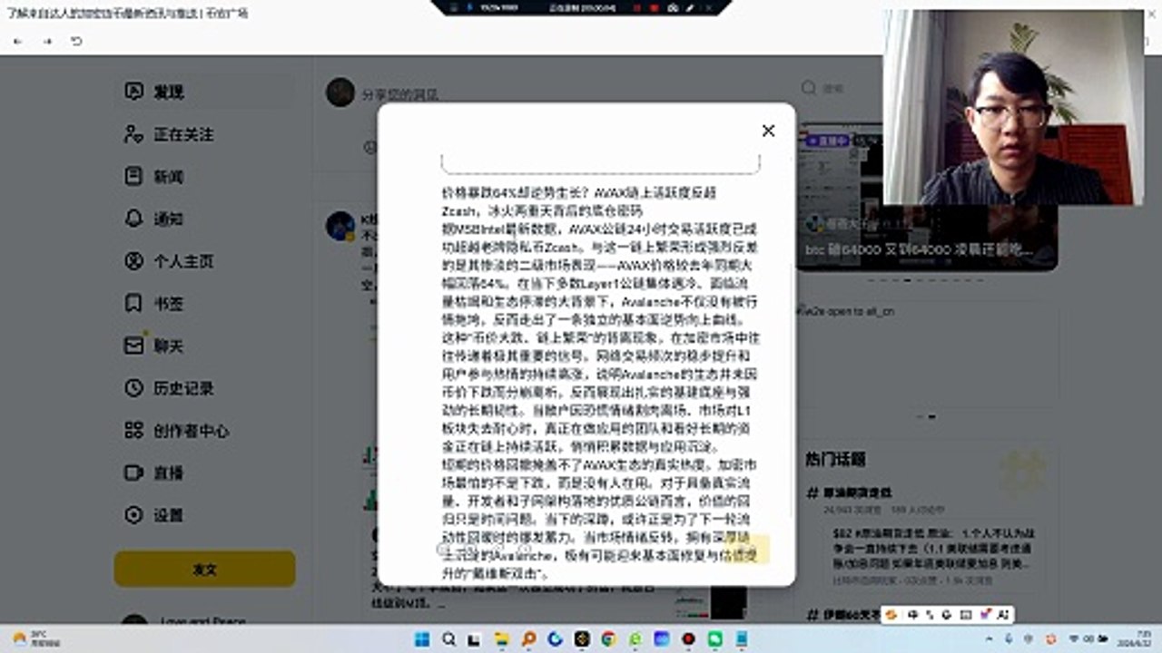1162x653 pixels.
Task: Click the pen annotate icon on the recording bar
Action: 690,6
